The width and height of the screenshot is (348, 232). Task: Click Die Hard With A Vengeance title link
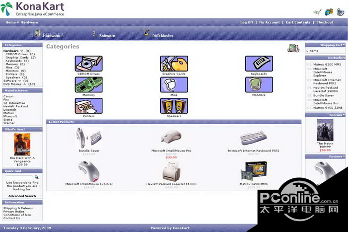tap(22, 159)
